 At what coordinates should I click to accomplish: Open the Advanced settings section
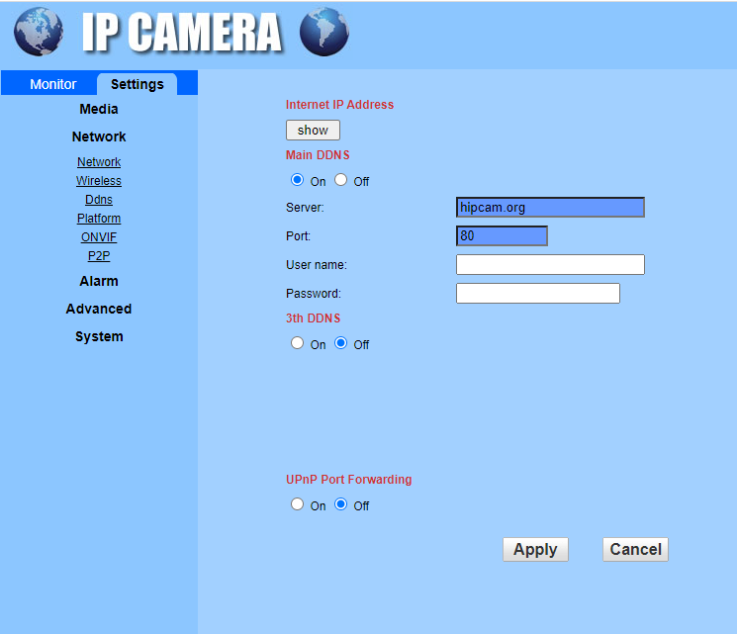pyautogui.click(x=99, y=309)
